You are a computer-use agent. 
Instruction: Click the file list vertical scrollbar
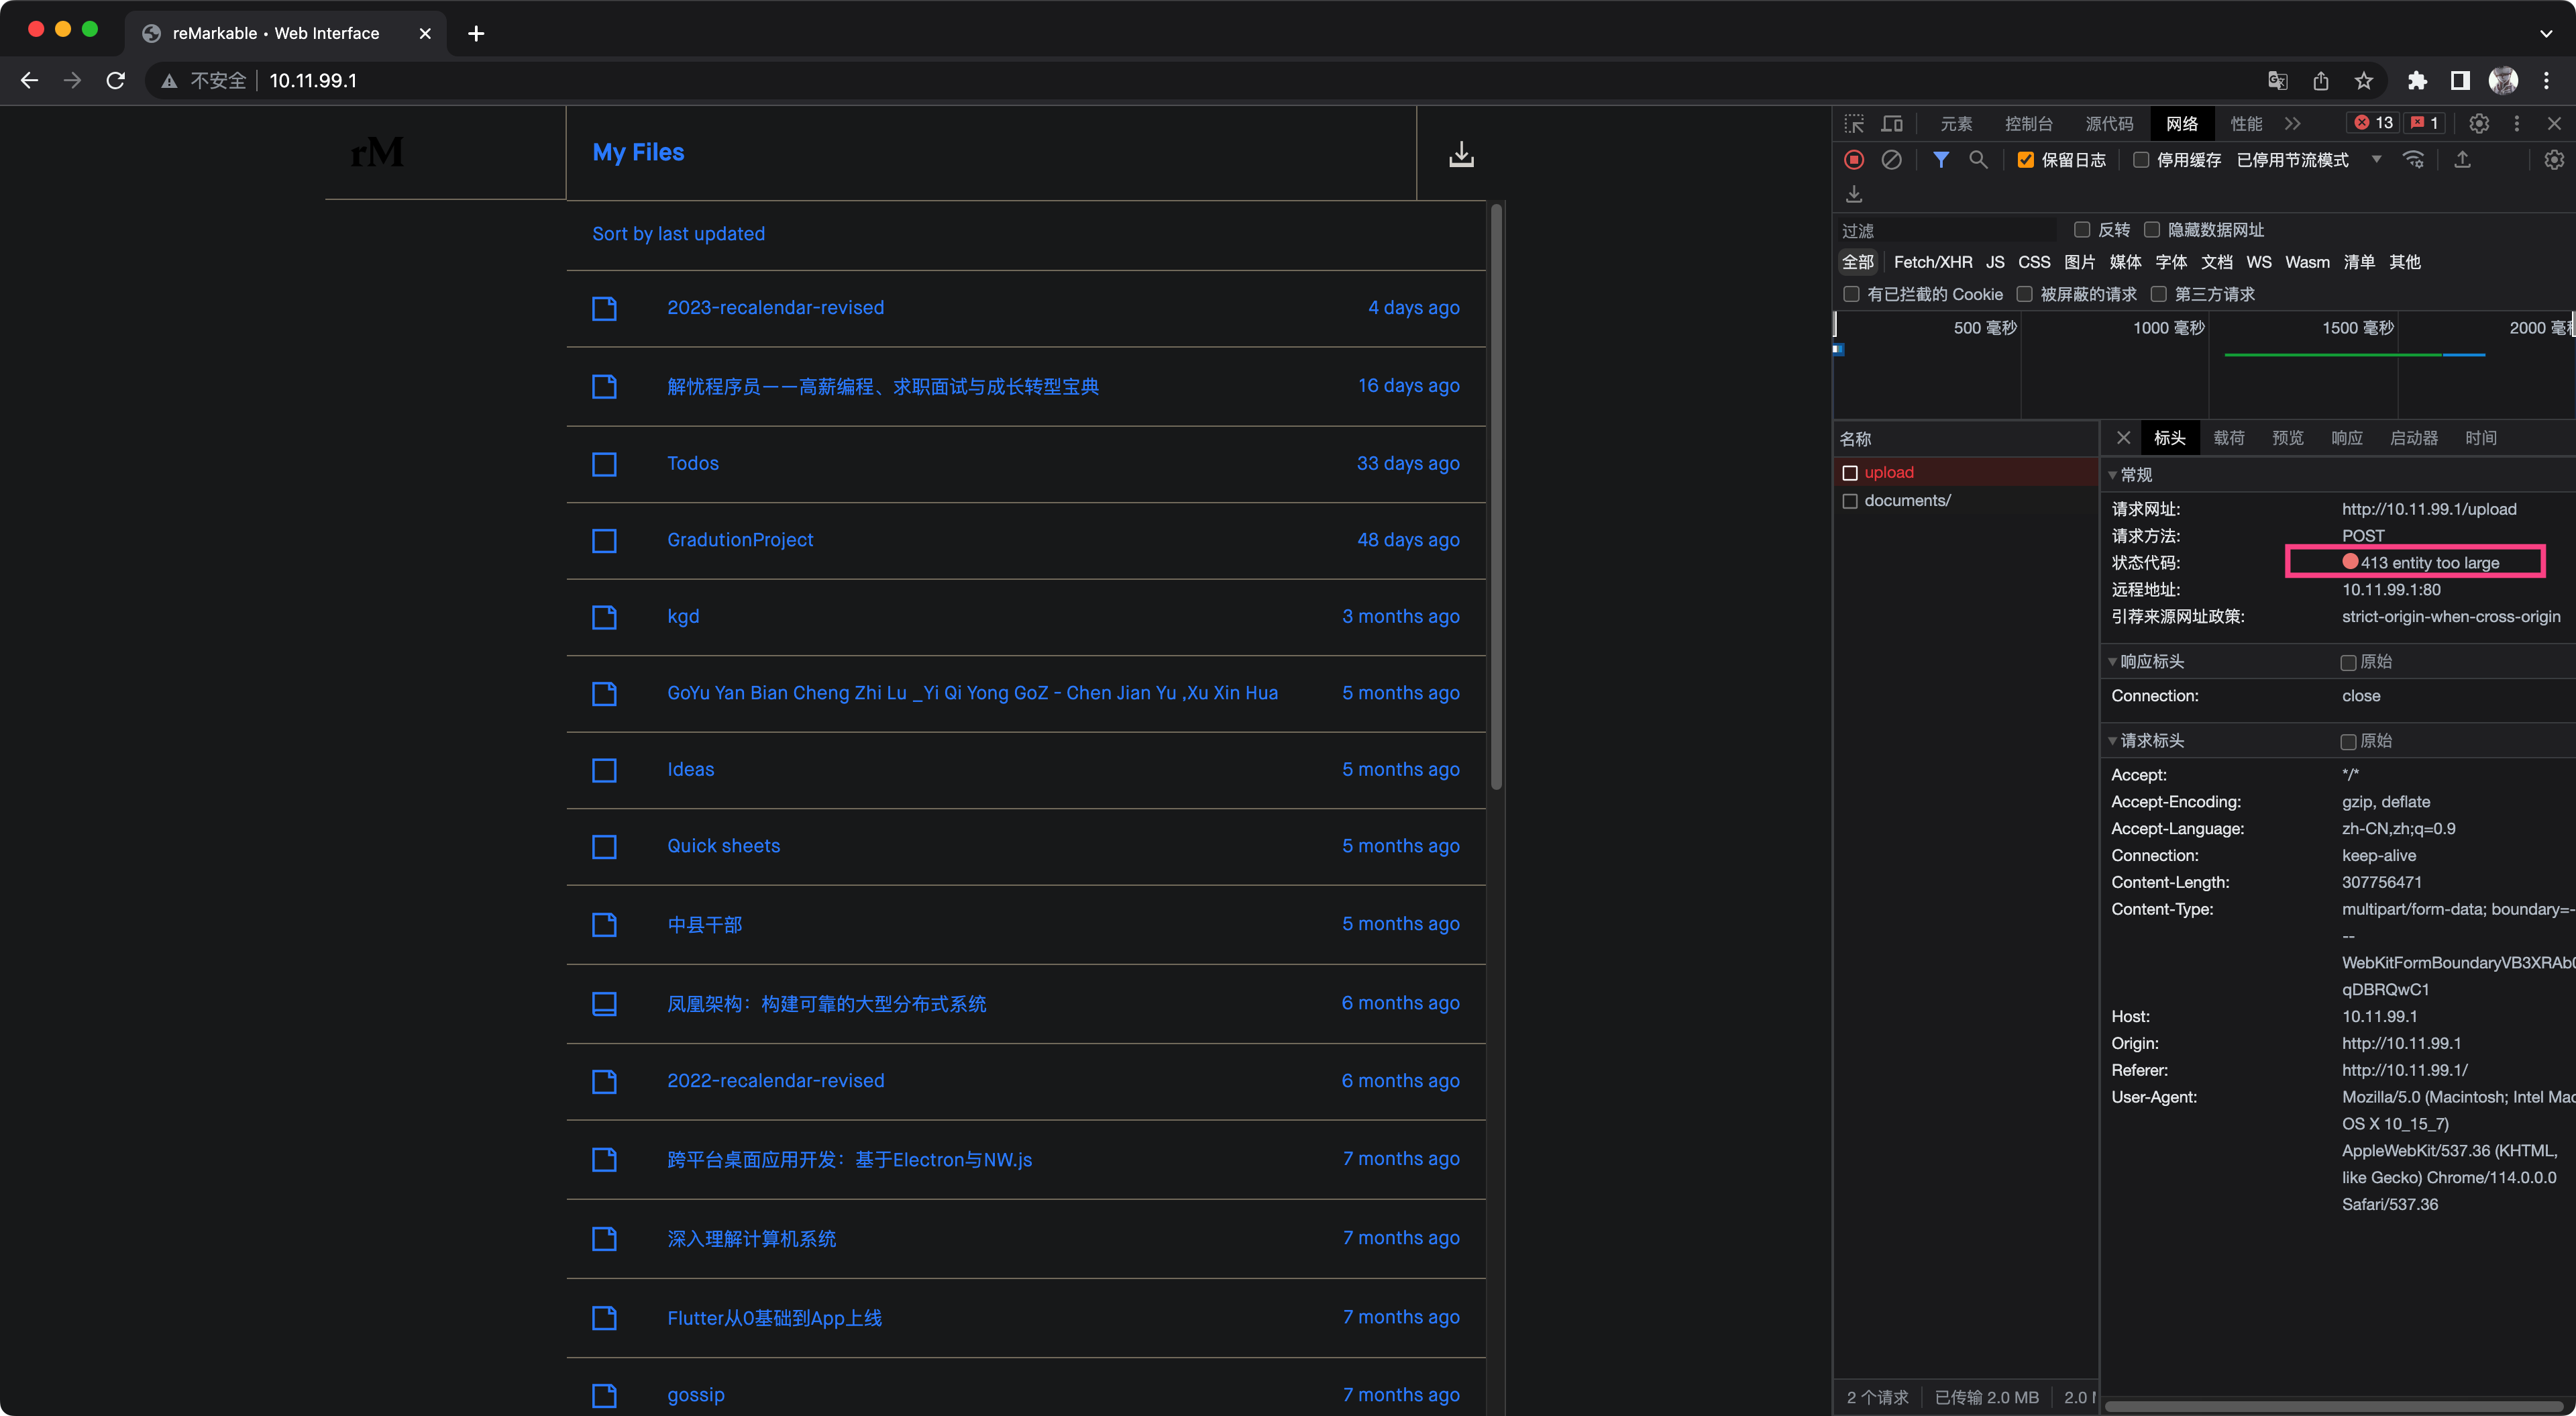(x=1496, y=497)
